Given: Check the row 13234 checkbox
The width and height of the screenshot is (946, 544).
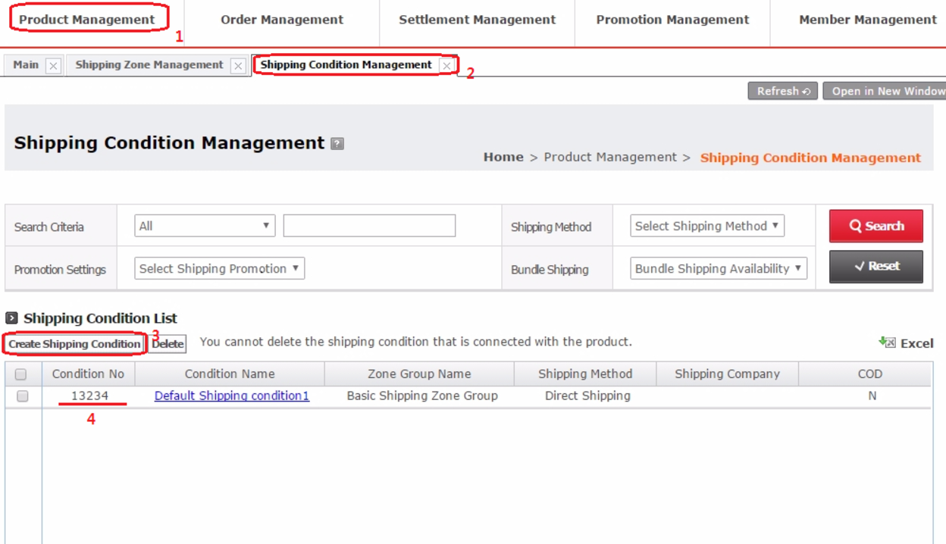Looking at the screenshot, I should 23,396.
